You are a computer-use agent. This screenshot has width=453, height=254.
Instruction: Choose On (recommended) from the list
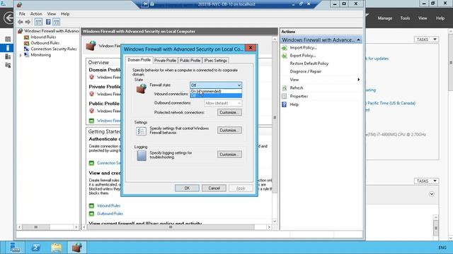point(215,91)
